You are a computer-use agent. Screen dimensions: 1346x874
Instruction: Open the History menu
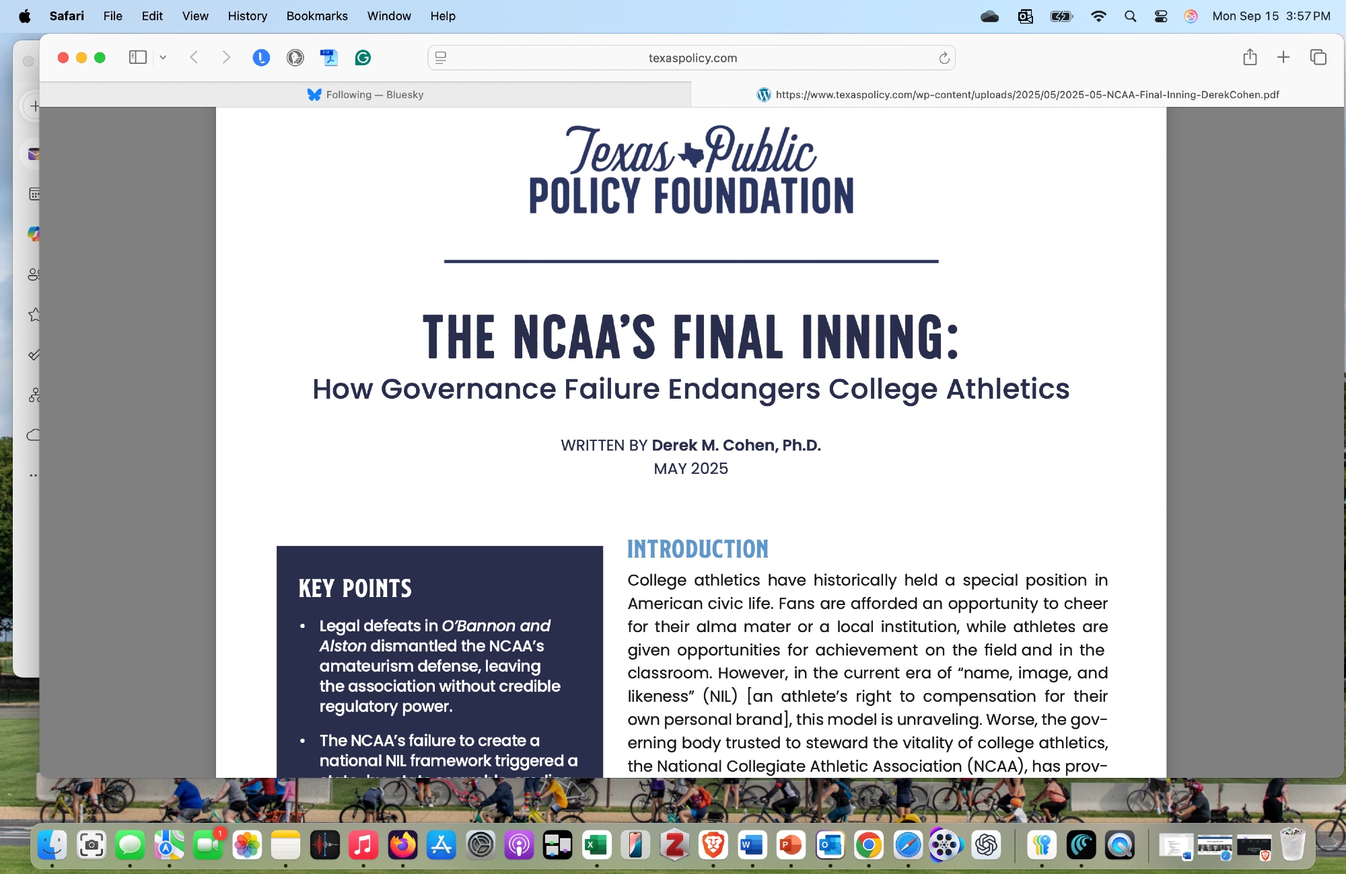point(247,16)
